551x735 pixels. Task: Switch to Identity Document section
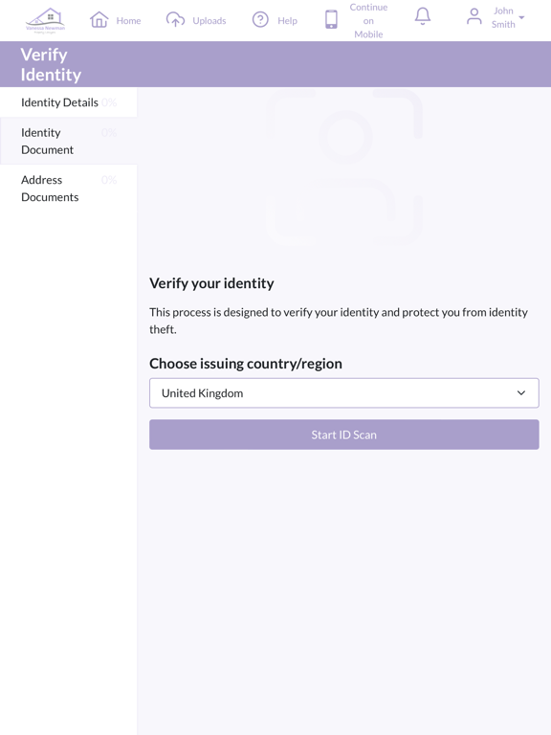[69, 141]
